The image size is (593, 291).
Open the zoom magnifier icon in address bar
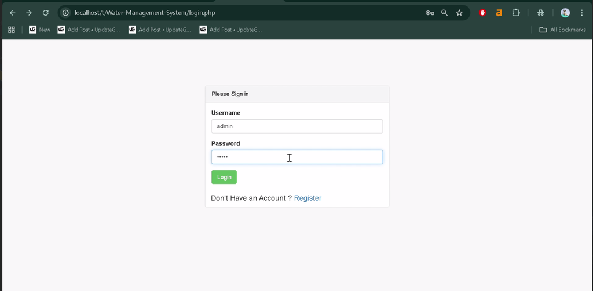pyautogui.click(x=444, y=13)
